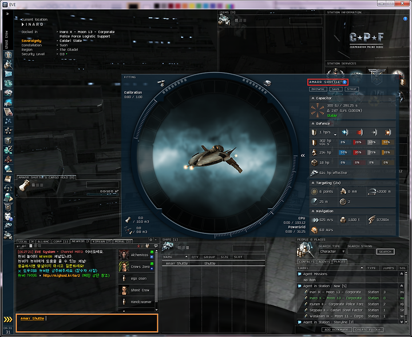Collapse the fitting stats panel with the << arrows
This screenshot has width=412, height=337.
click(x=303, y=156)
